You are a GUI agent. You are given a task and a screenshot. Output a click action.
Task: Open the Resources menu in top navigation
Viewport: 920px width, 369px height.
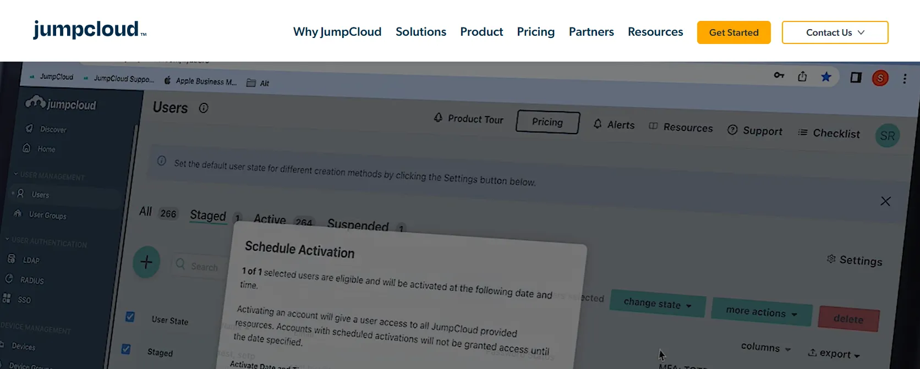pos(655,32)
